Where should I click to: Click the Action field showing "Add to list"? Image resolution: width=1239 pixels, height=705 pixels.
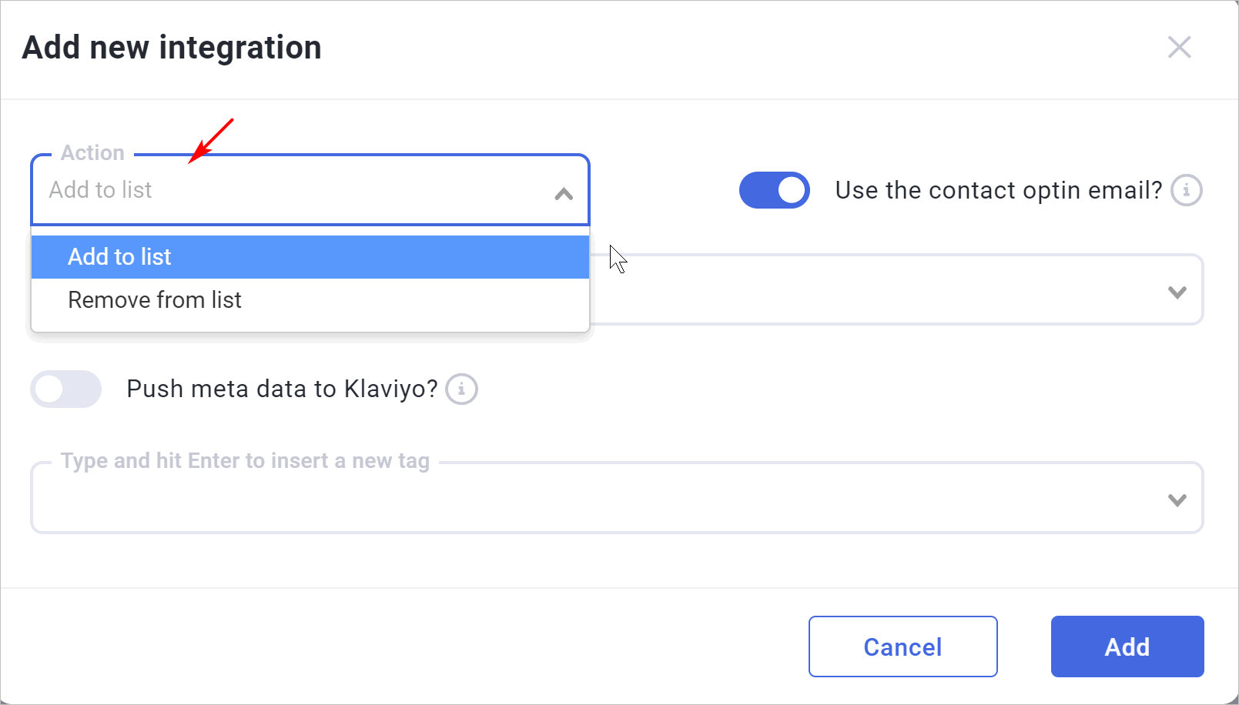pos(293,190)
